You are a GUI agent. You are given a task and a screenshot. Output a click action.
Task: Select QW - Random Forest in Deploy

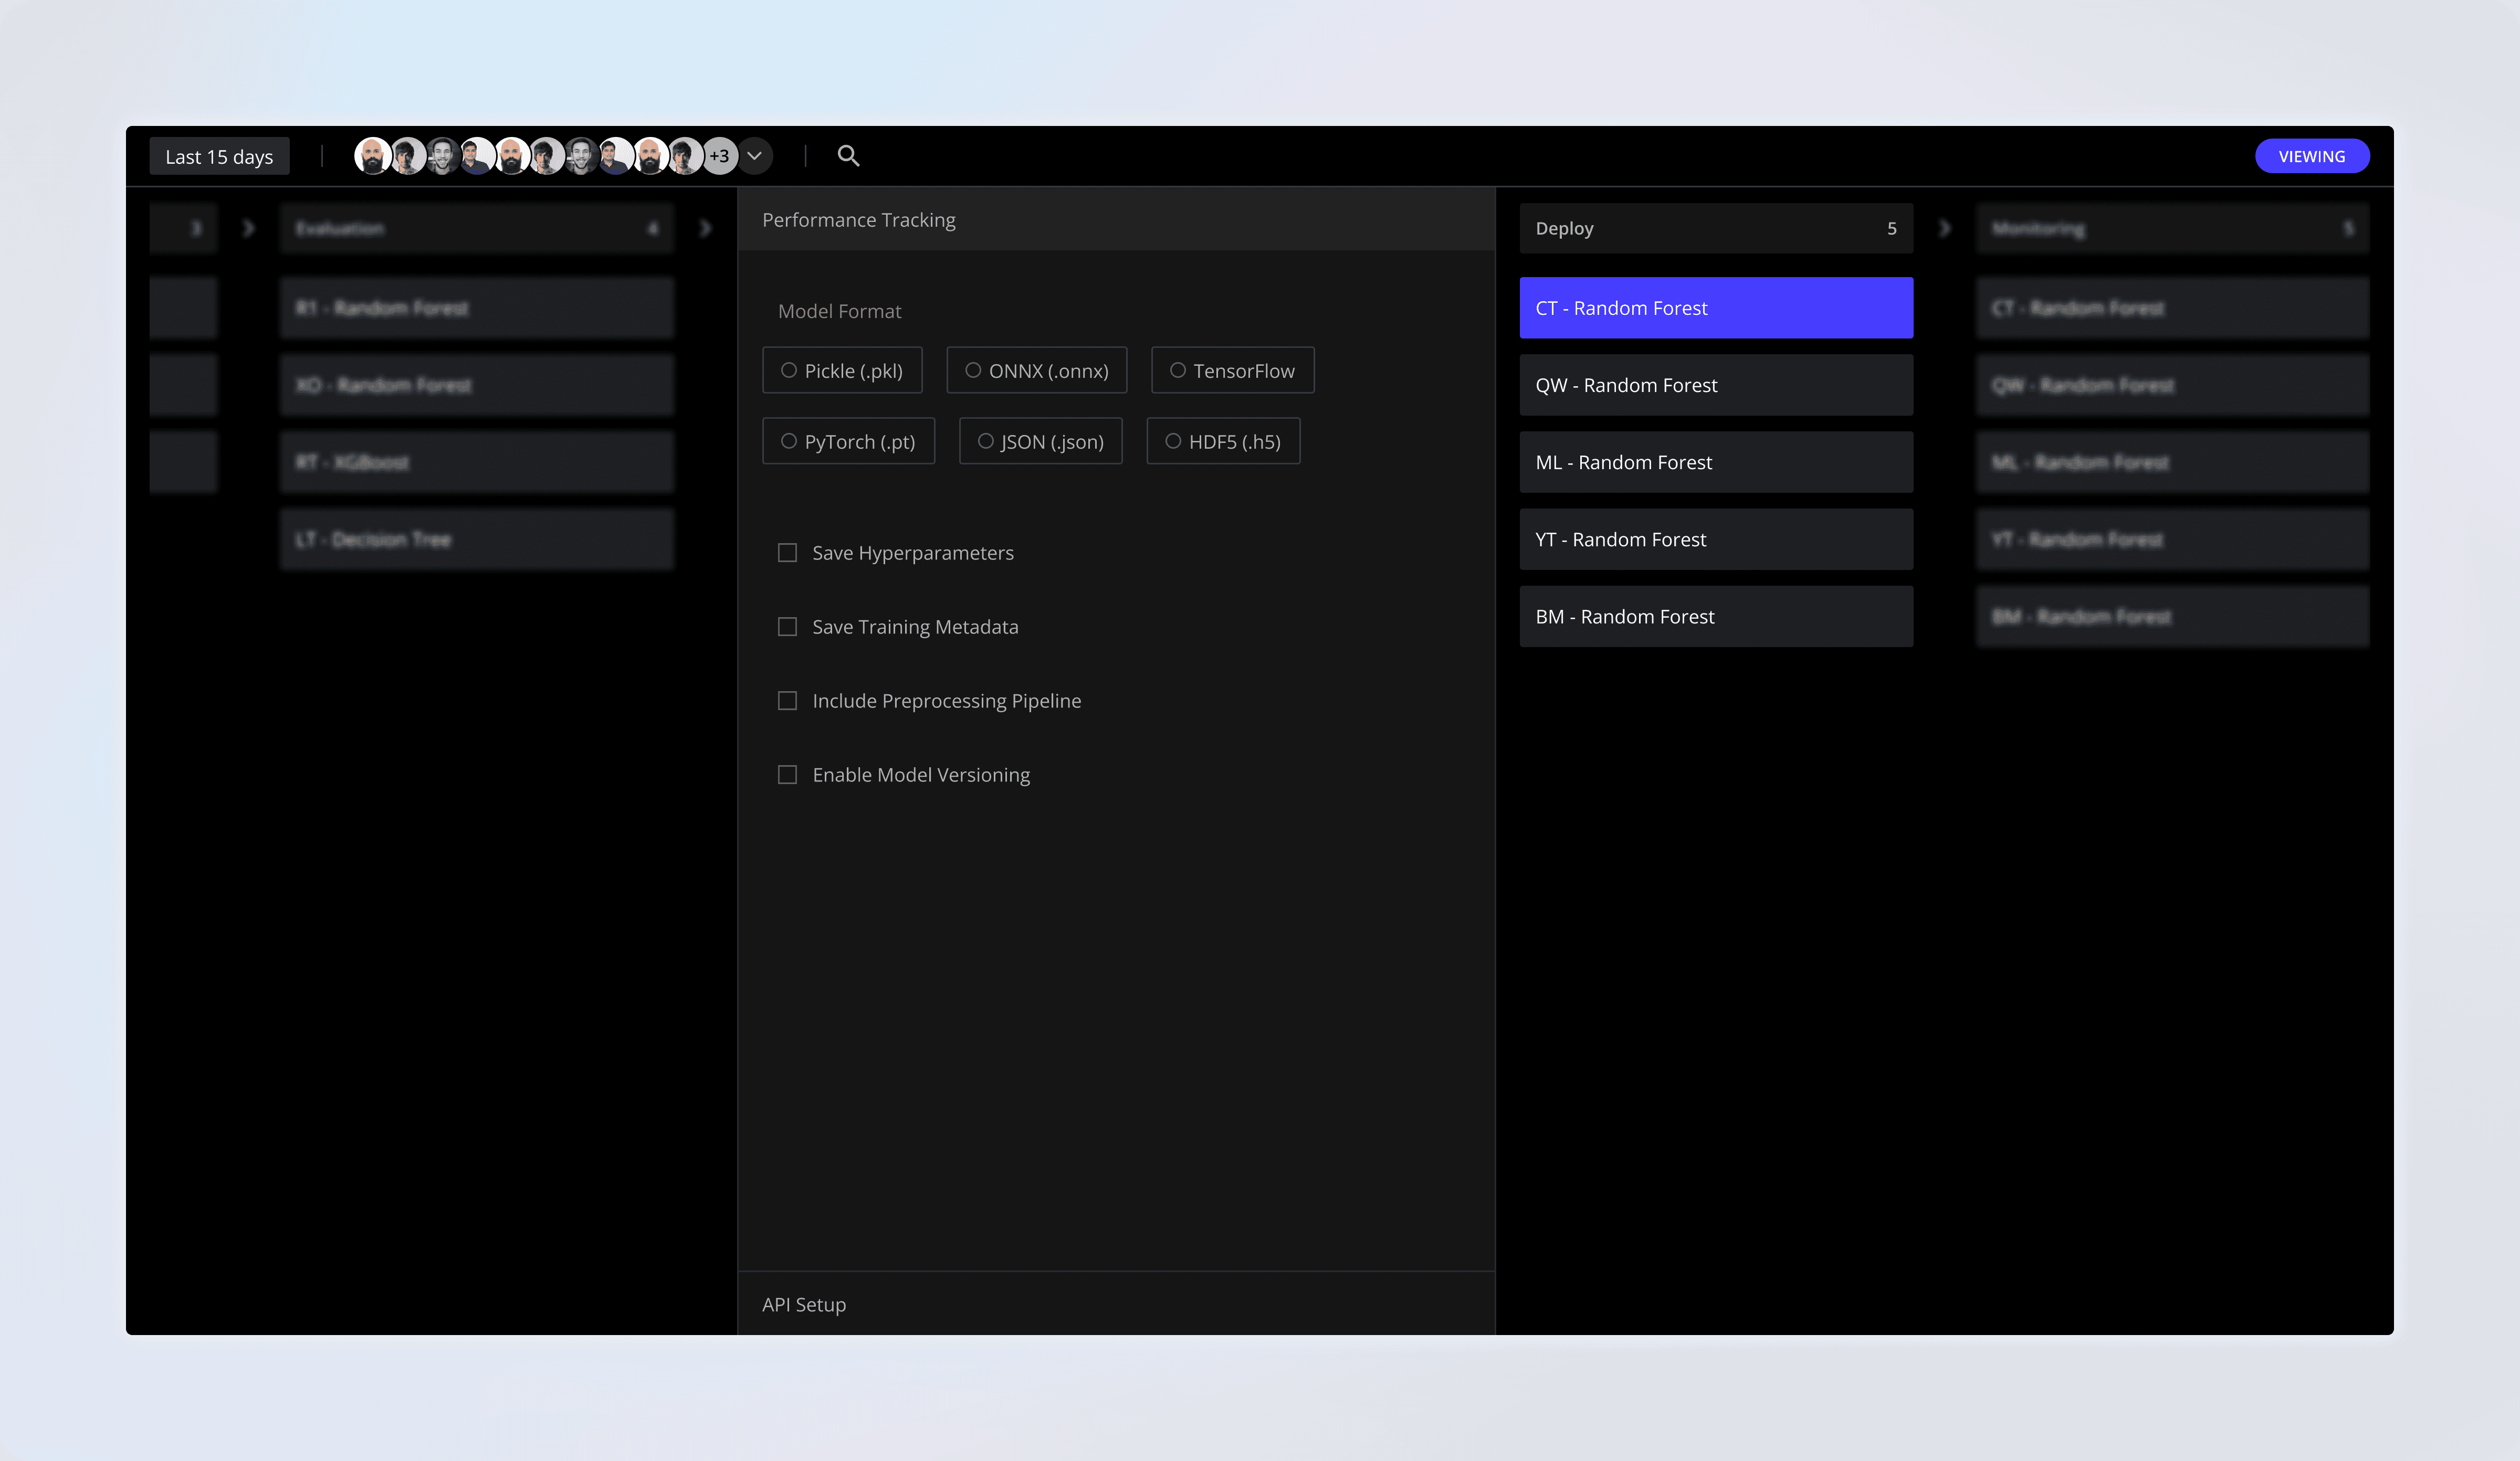tap(1715, 385)
